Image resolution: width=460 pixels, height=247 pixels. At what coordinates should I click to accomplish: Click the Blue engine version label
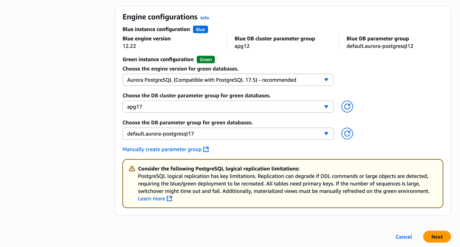tap(147, 39)
